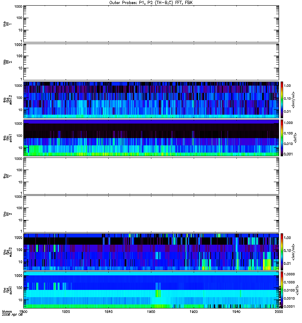The image size is (302, 323).
Task: Select the thb fbk edc12 color bar
Action: pos(282,100)
